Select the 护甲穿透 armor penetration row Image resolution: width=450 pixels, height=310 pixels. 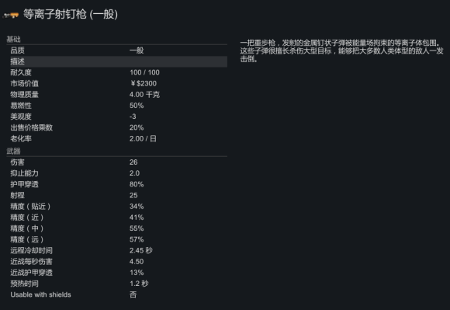click(117, 184)
